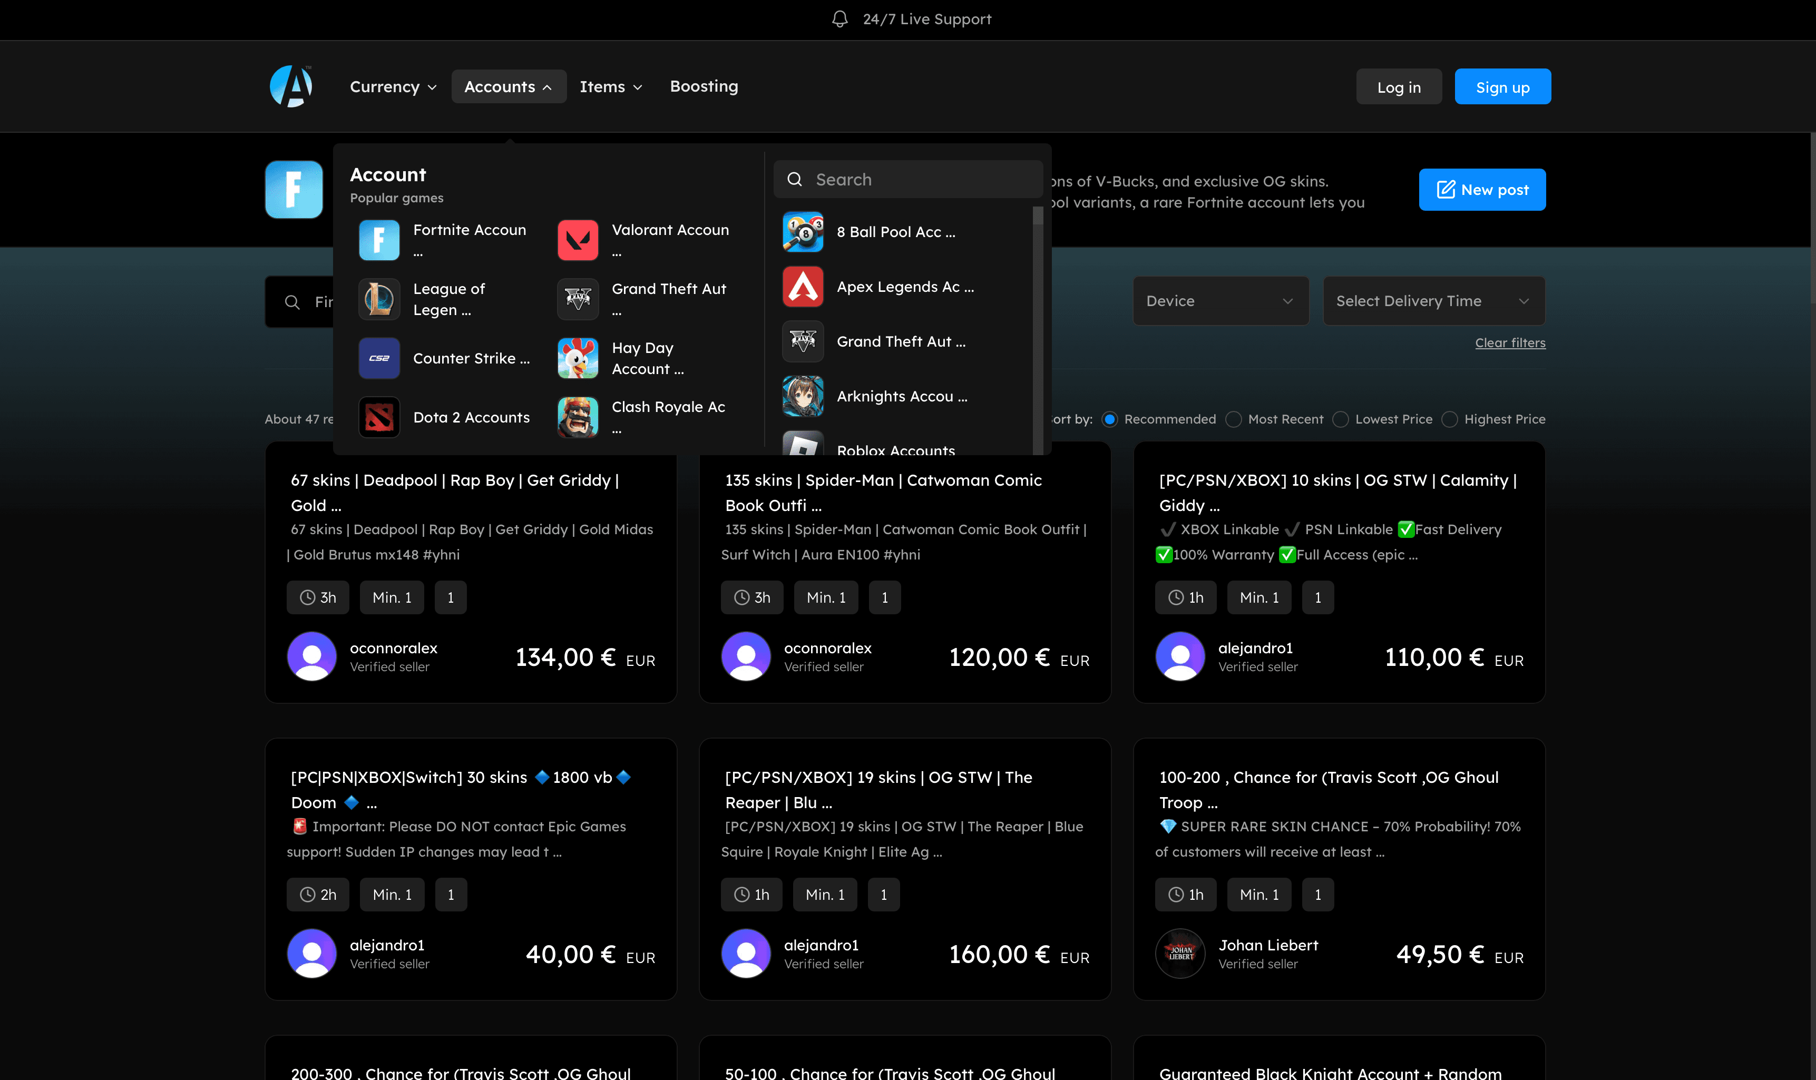The image size is (1816, 1080).
Task: Choose the Highest Price sort radio
Action: pyautogui.click(x=1449, y=419)
